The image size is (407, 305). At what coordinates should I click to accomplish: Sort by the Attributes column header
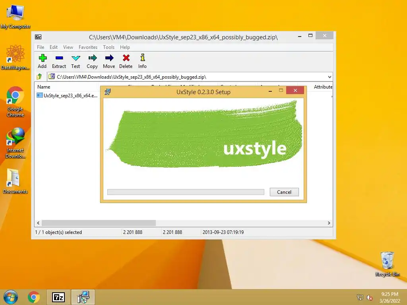323,87
